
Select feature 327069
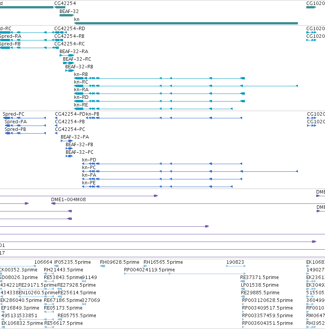point(84,304)
